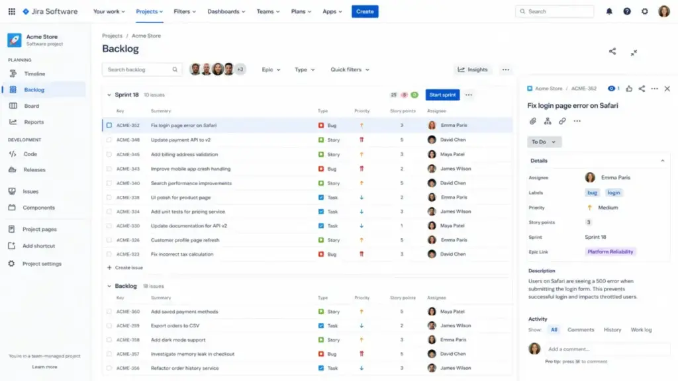The height and width of the screenshot is (381, 678).
Task: Tick the ACME-343 checkbox
Action: [x=109, y=169]
